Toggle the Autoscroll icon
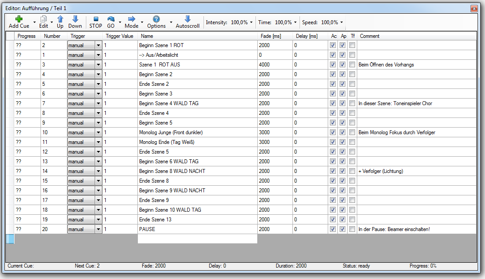 pos(187,19)
